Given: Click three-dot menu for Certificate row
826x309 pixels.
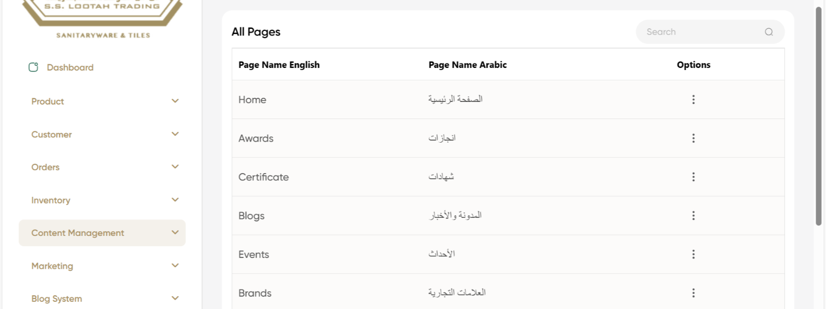Looking at the screenshot, I should click(x=693, y=177).
